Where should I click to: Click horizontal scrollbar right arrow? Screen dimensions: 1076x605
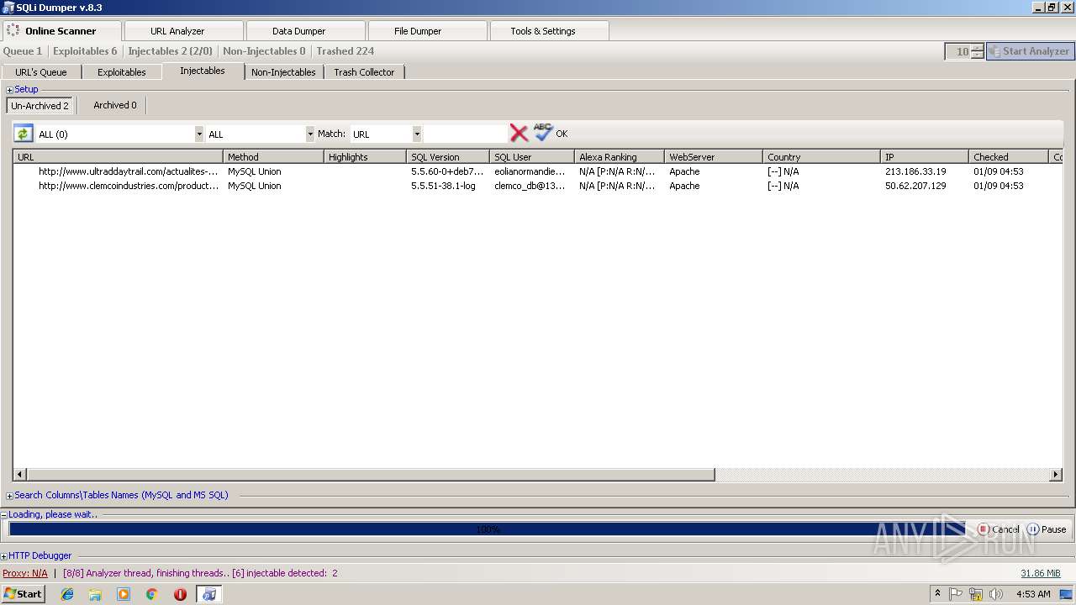click(1056, 475)
